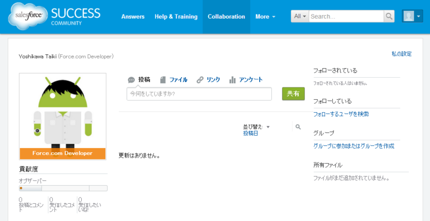
Task: Open the All search scope dropdown
Action: 300,17
